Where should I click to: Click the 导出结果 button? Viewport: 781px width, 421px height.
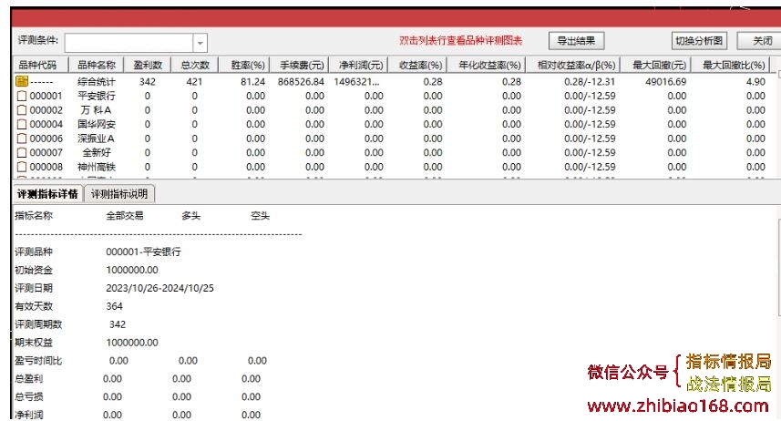[576, 41]
